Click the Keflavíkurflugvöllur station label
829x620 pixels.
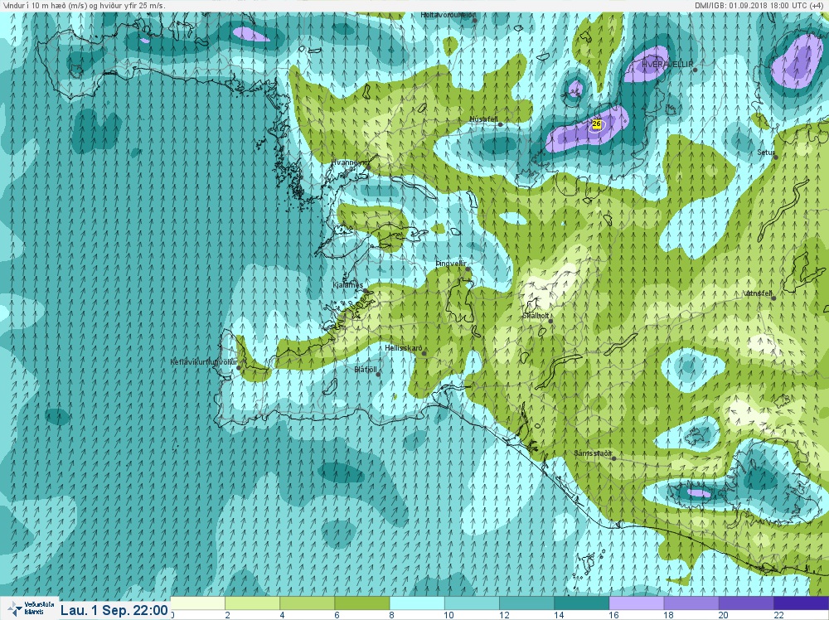[204, 362]
